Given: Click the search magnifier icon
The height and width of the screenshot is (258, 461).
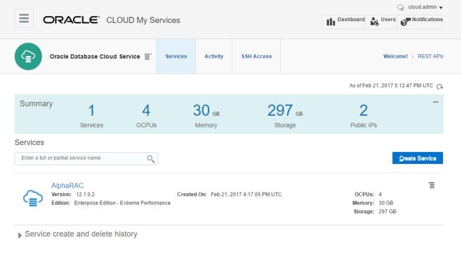Looking at the screenshot, I should 151,159.
